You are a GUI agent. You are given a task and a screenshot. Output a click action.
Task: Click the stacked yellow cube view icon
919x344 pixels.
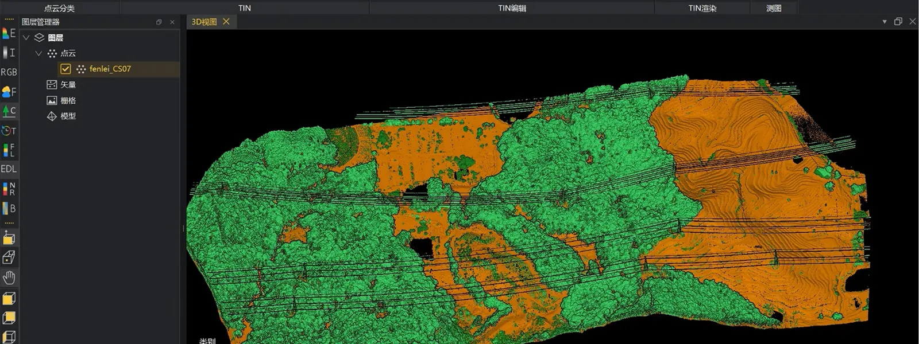[9, 318]
